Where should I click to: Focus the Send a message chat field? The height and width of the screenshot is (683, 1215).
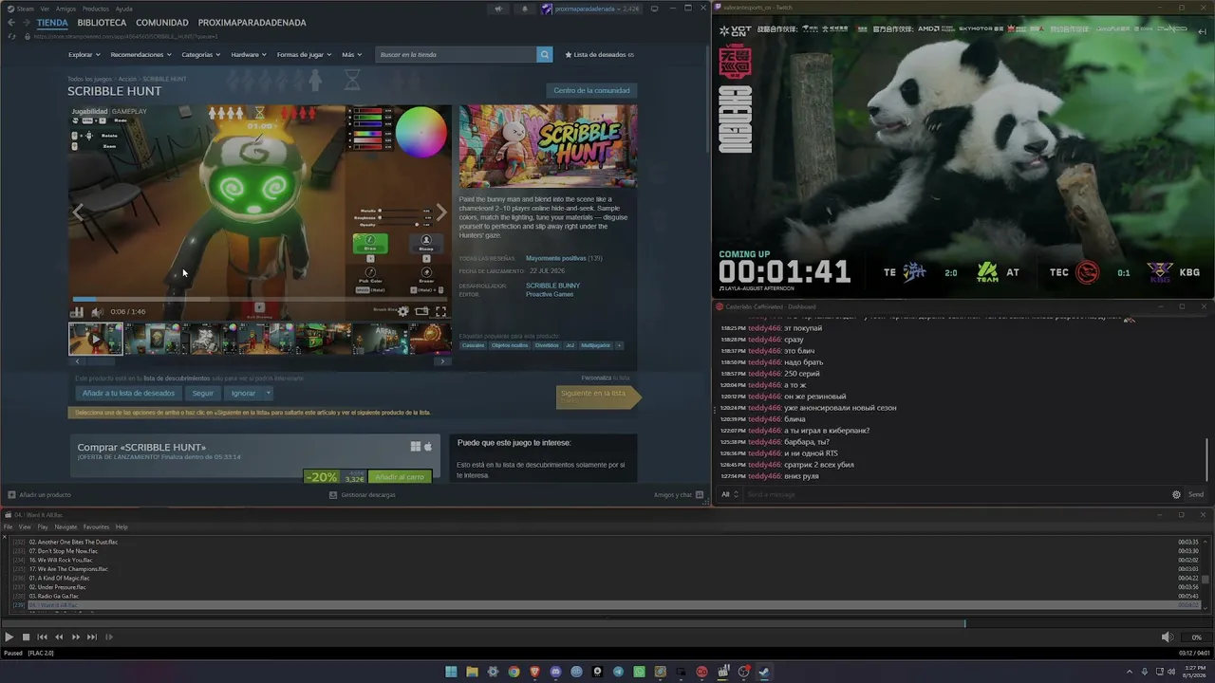(x=957, y=494)
